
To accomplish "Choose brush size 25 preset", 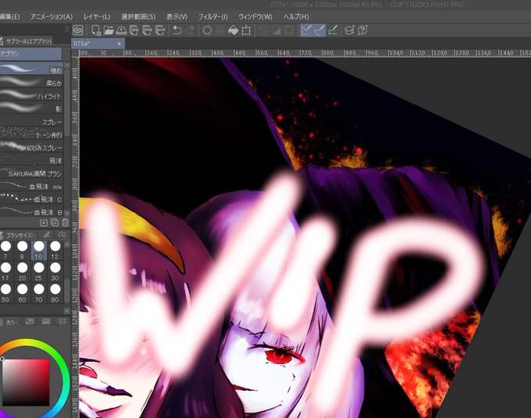I will (38, 271).
